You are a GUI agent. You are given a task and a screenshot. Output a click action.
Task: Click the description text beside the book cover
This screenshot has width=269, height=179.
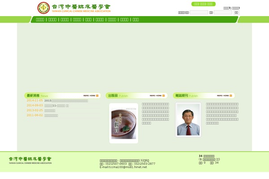coord(156,114)
